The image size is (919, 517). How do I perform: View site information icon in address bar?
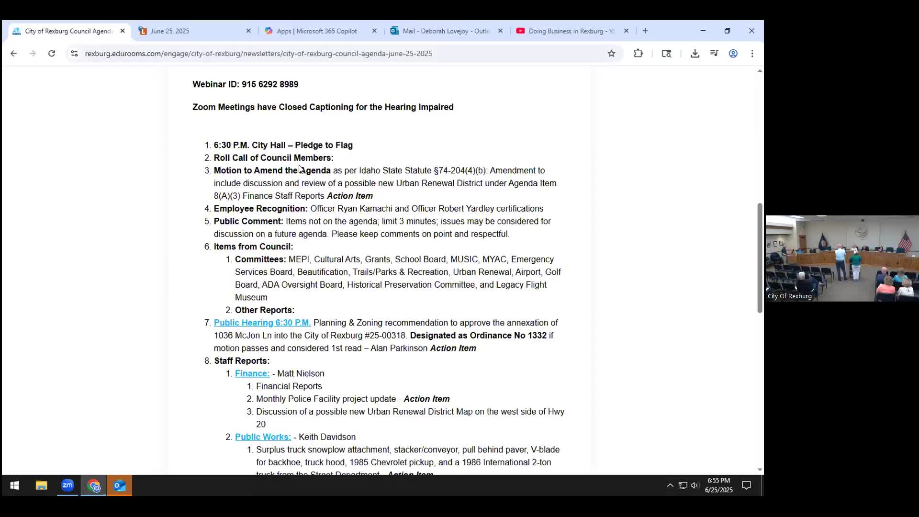pyautogui.click(x=74, y=54)
